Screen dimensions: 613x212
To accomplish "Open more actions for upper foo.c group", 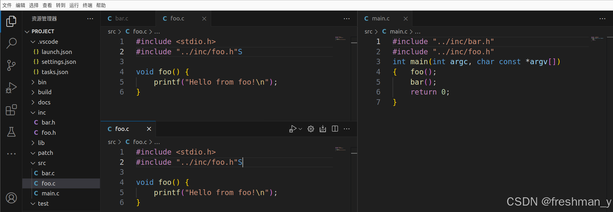I will (x=347, y=19).
